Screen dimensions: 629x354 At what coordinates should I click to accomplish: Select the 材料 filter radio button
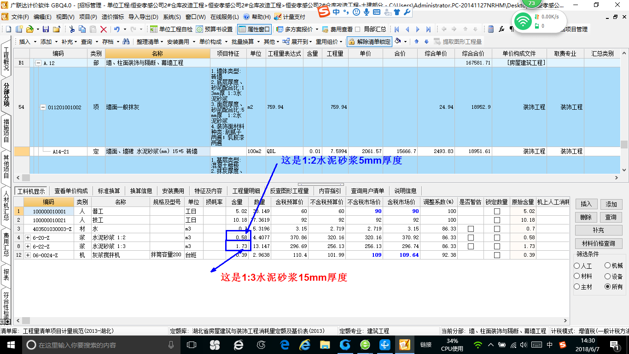[577, 276]
